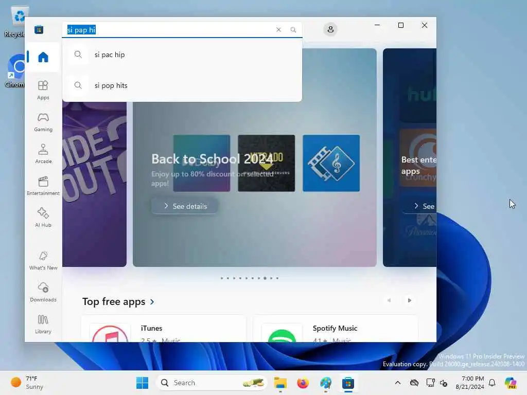Open the Inside Out banner on the left
The image size is (527, 395).
[x=95, y=184]
